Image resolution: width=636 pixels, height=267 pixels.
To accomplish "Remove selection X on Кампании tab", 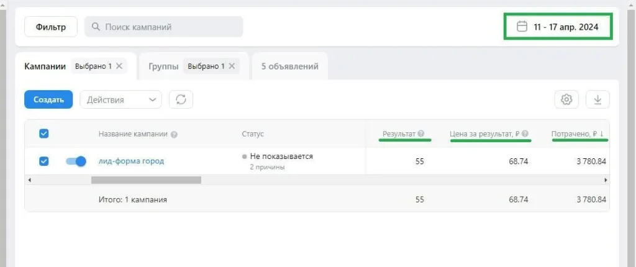I will tap(119, 66).
